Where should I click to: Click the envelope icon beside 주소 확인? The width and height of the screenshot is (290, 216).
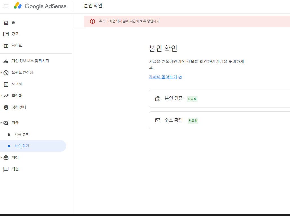coord(158,120)
